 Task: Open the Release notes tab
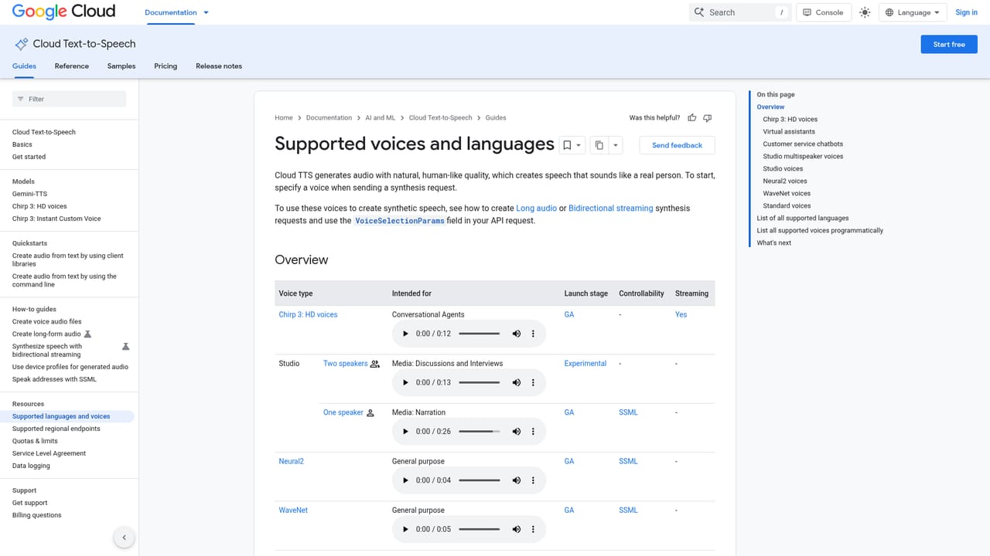click(219, 66)
